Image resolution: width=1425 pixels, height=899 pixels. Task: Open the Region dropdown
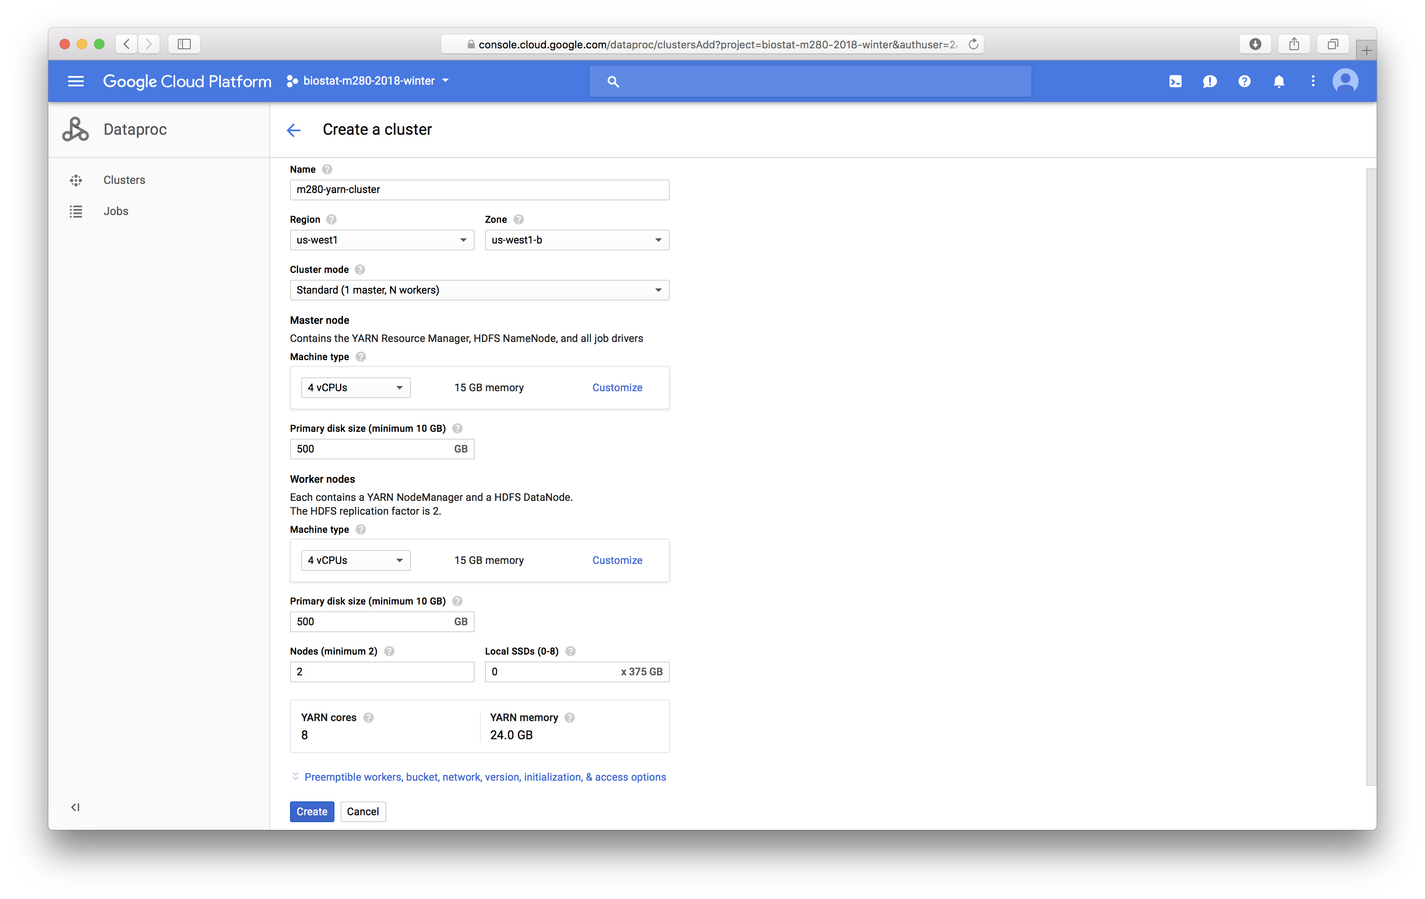click(x=381, y=240)
